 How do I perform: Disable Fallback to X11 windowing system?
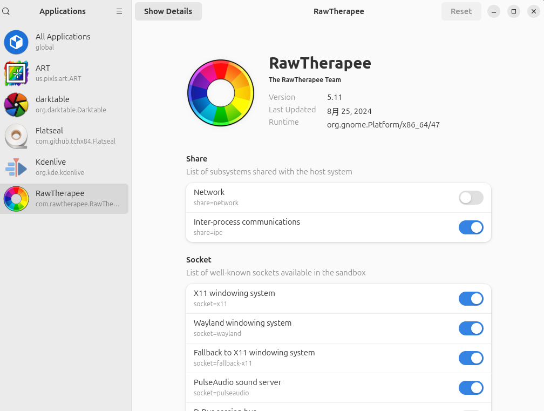[471, 358]
